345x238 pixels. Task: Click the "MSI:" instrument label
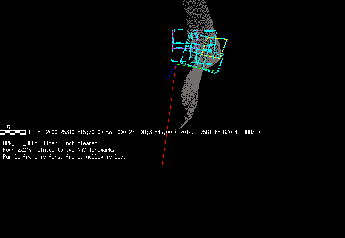coord(34,132)
